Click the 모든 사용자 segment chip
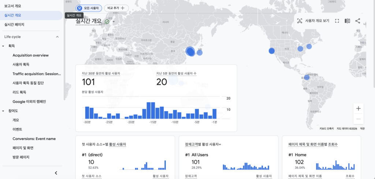This screenshot has width=375, height=179. (x=89, y=8)
